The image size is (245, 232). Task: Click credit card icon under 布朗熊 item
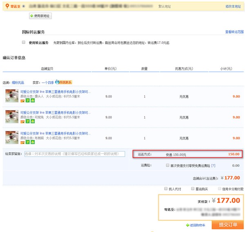[22, 142]
